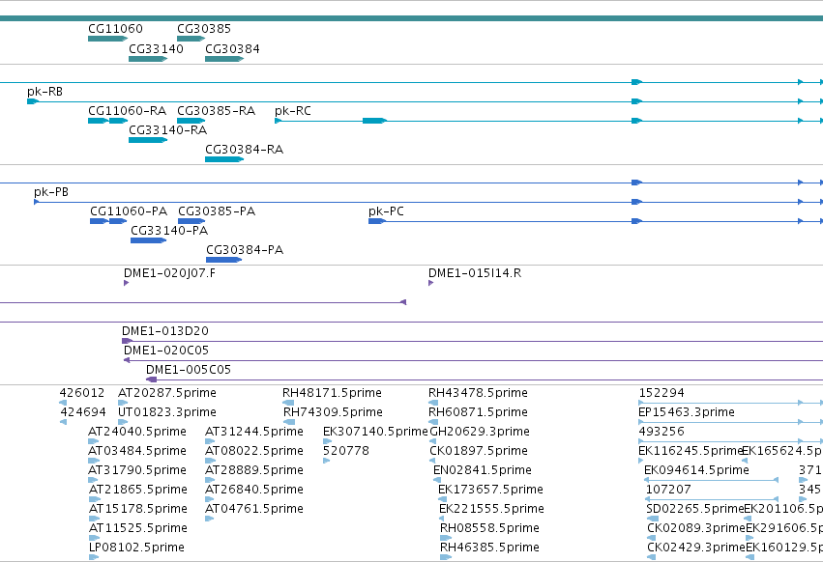Open the RH74309.5prime EST
Image resolution: width=823 pixels, height=562 pixels.
click(x=333, y=412)
